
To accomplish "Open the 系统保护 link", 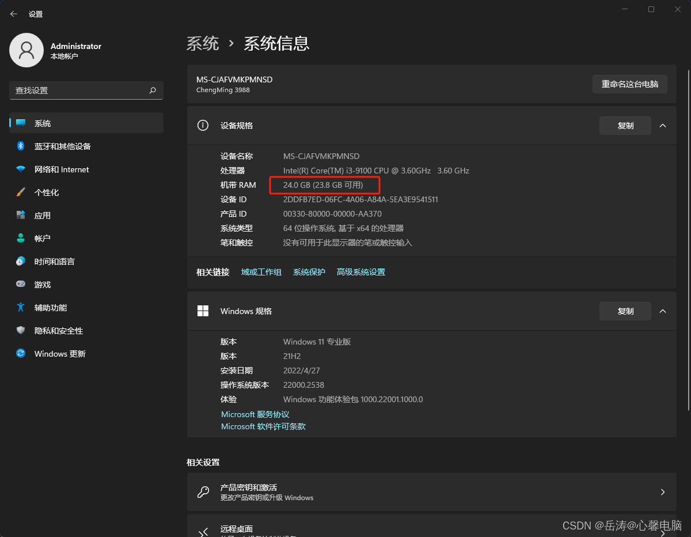I will pyautogui.click(x=309, y=272).
